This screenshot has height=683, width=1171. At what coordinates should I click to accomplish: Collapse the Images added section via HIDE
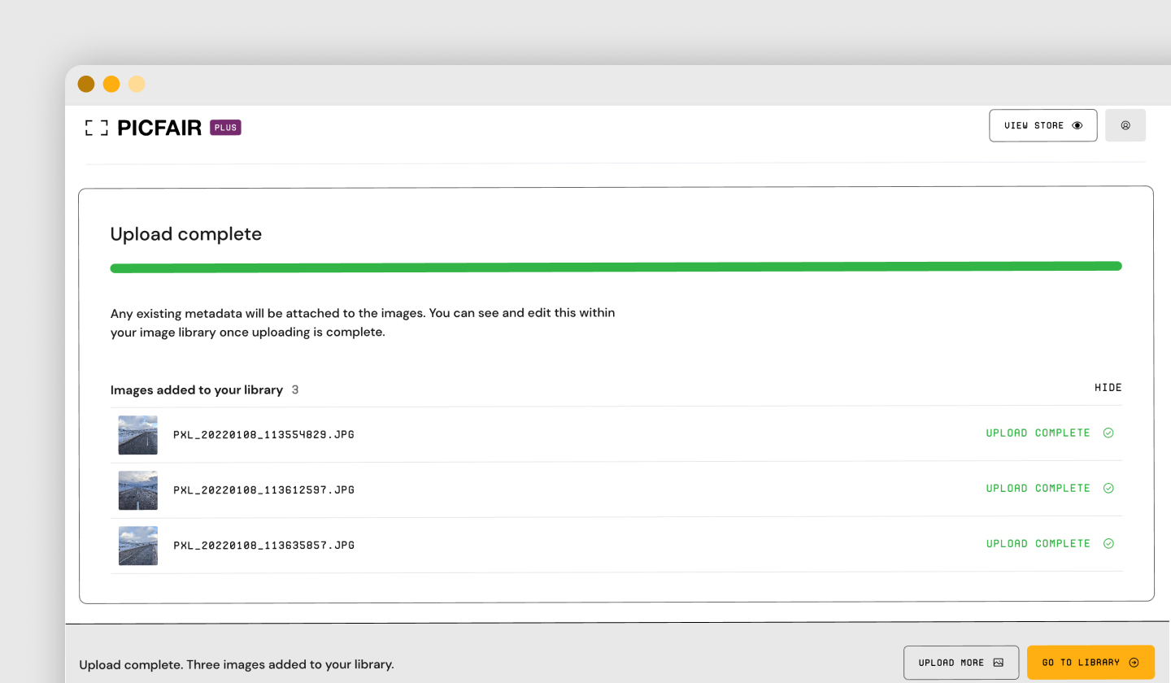tap(1108, 388)
